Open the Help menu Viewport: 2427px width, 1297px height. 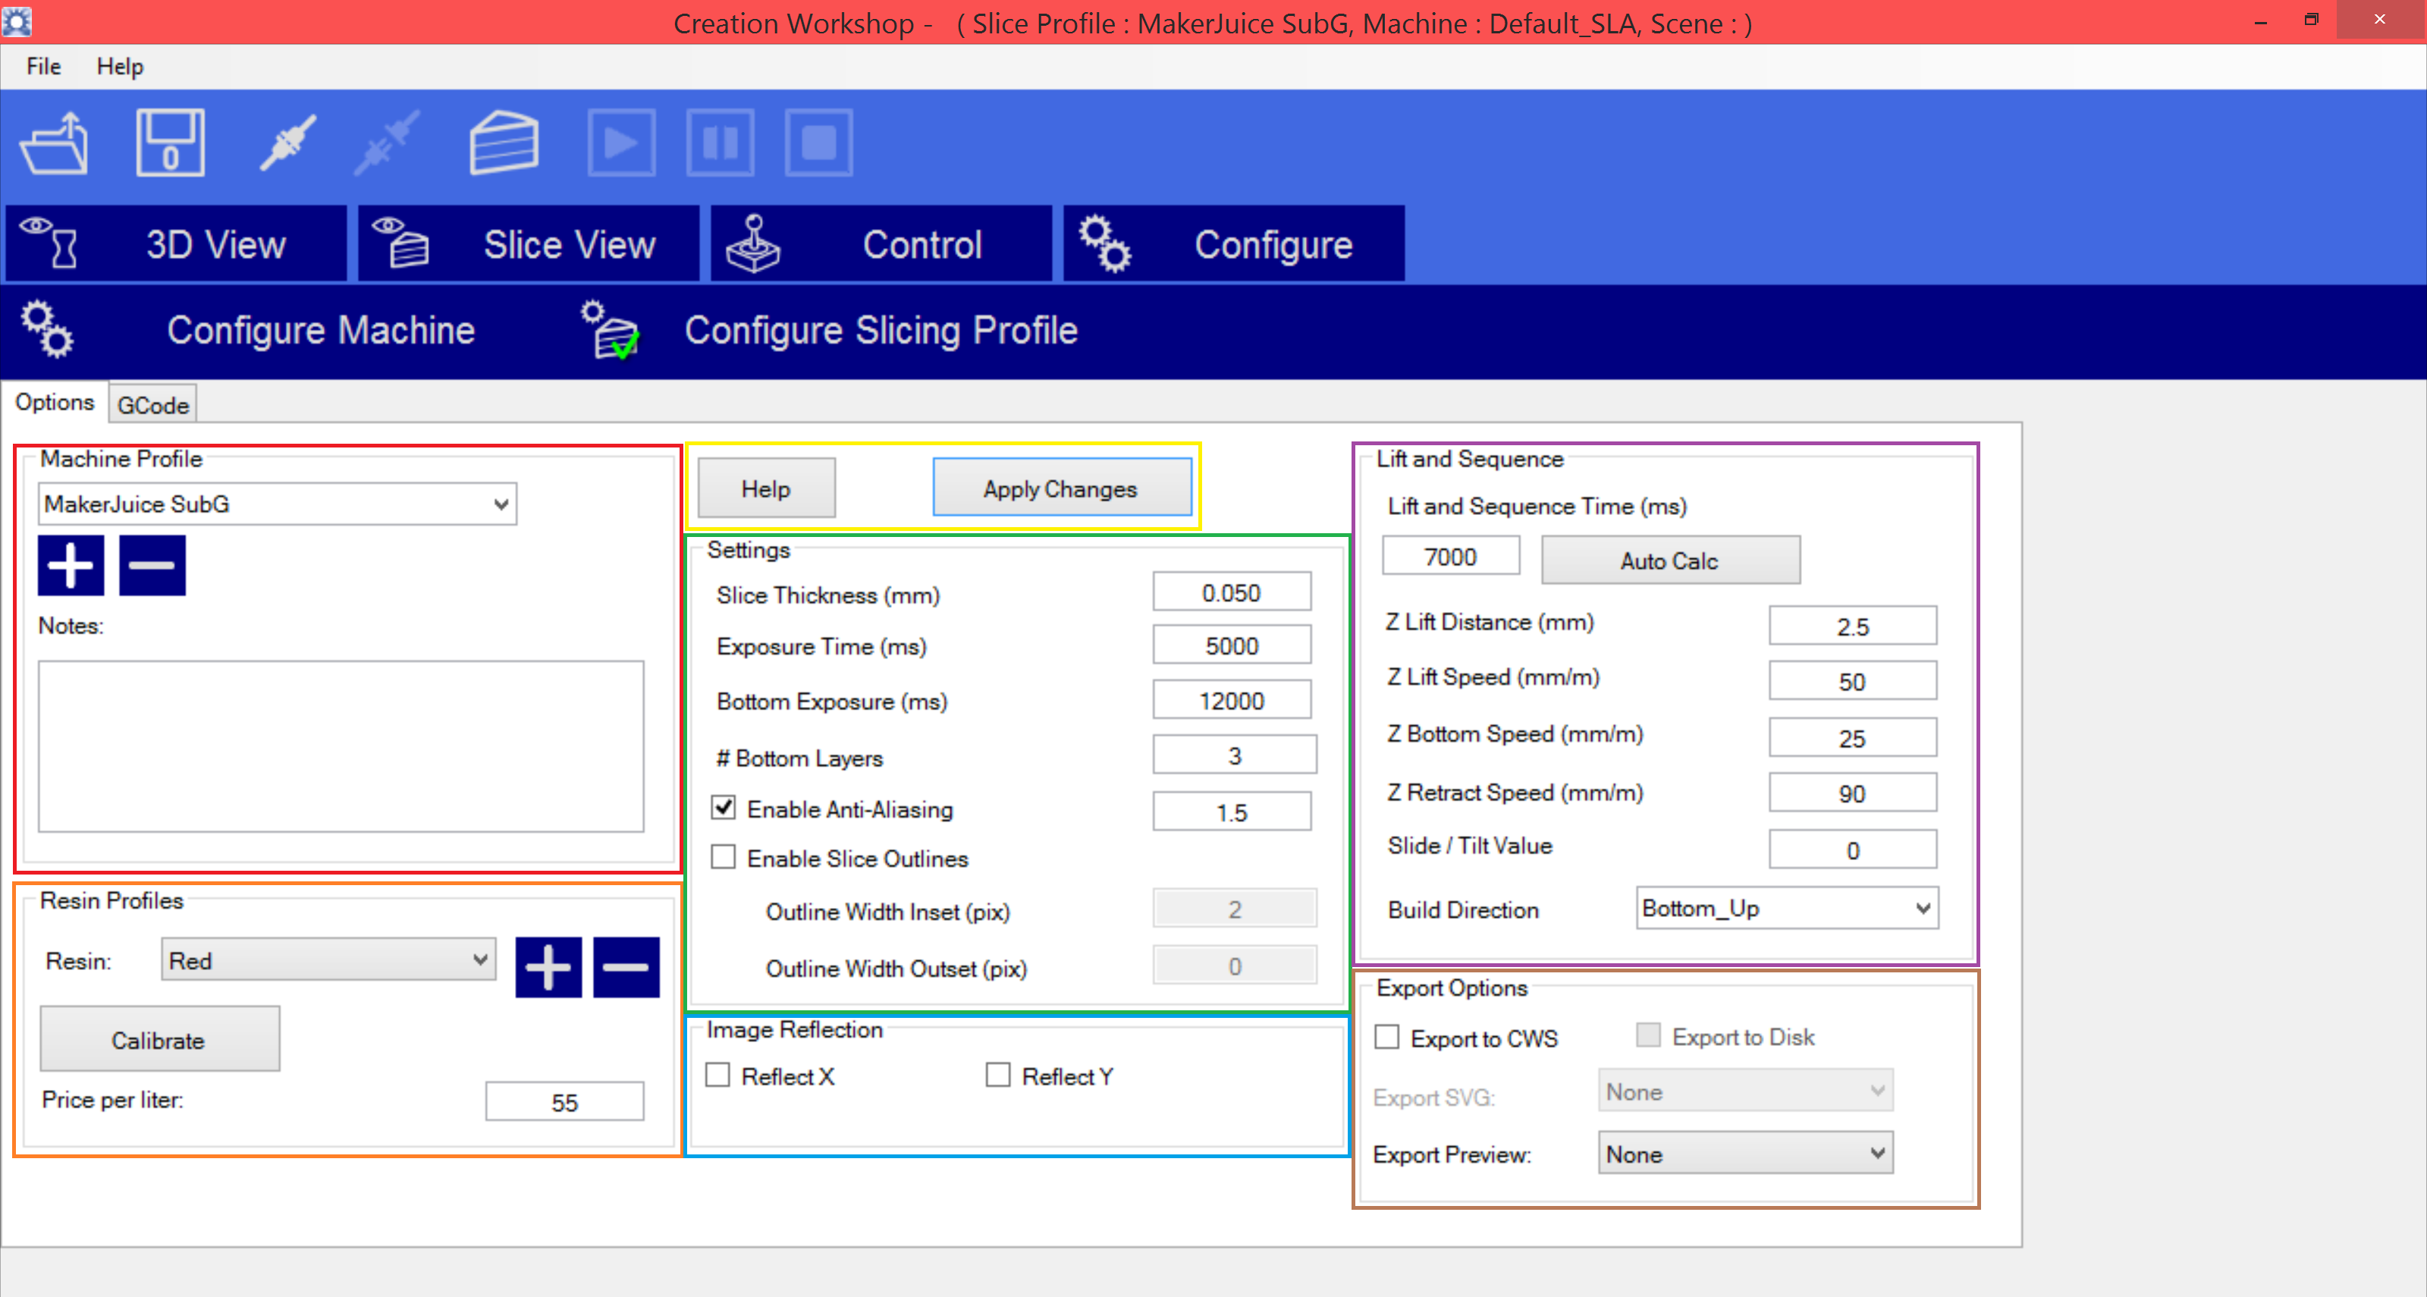click(120, 67)
